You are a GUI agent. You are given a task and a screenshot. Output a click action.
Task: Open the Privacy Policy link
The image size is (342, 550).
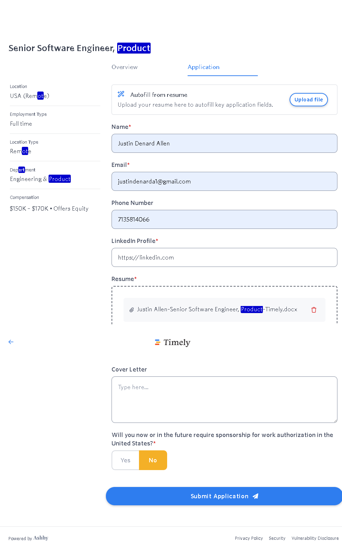click(x=249, y=538)
